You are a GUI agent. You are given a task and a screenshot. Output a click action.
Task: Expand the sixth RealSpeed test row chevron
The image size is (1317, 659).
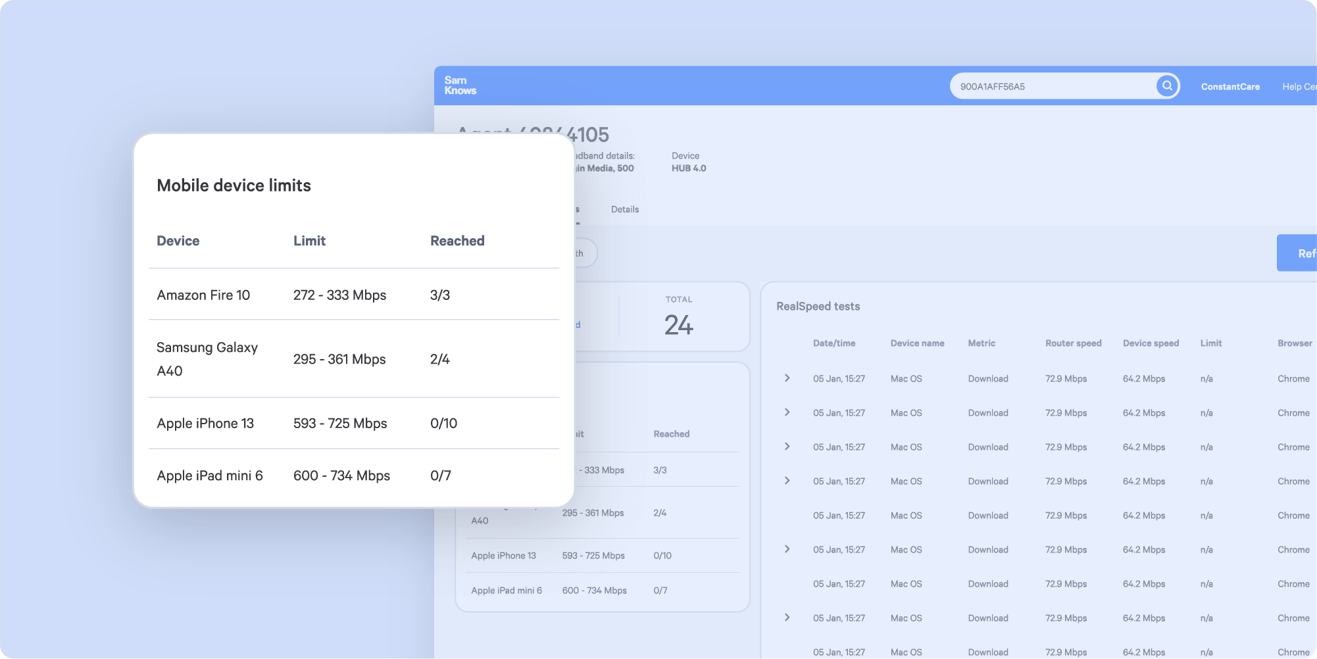(x=787, y=549)
